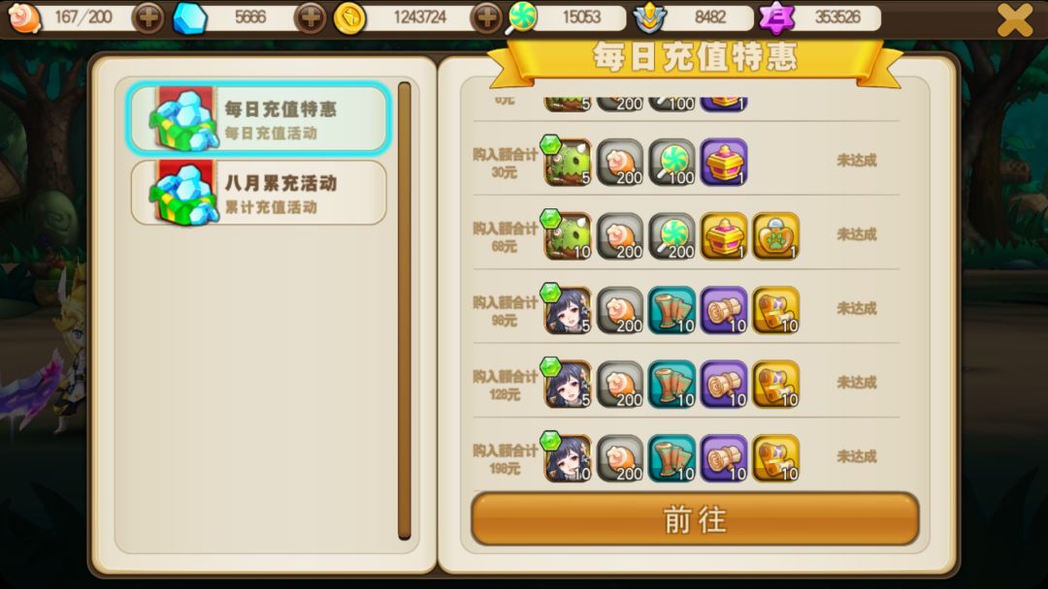Click plus button next to gold coins

486,18
